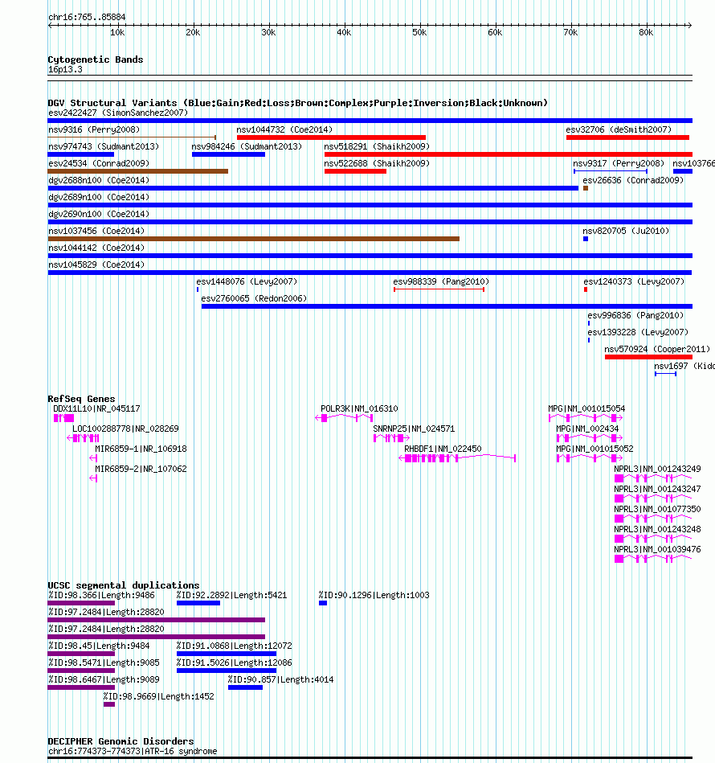Image resolution: width=715 pixels, height=763 pixels.
Task: Click the ATR-16 syndrome DECIPHER entry
Action: pos(133,751)
